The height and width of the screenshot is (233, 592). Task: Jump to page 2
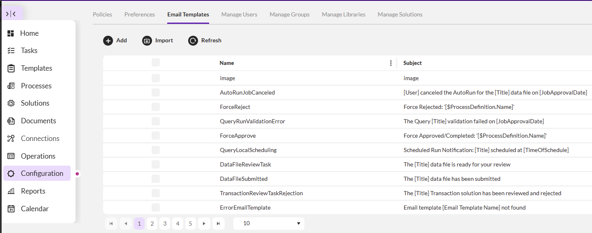(x=152, y=224)
